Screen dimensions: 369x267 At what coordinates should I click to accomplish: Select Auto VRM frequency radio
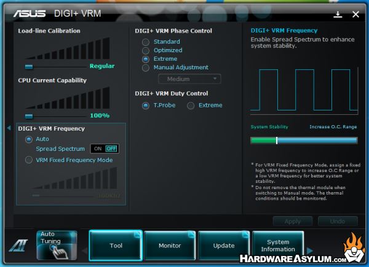[29, 139]
